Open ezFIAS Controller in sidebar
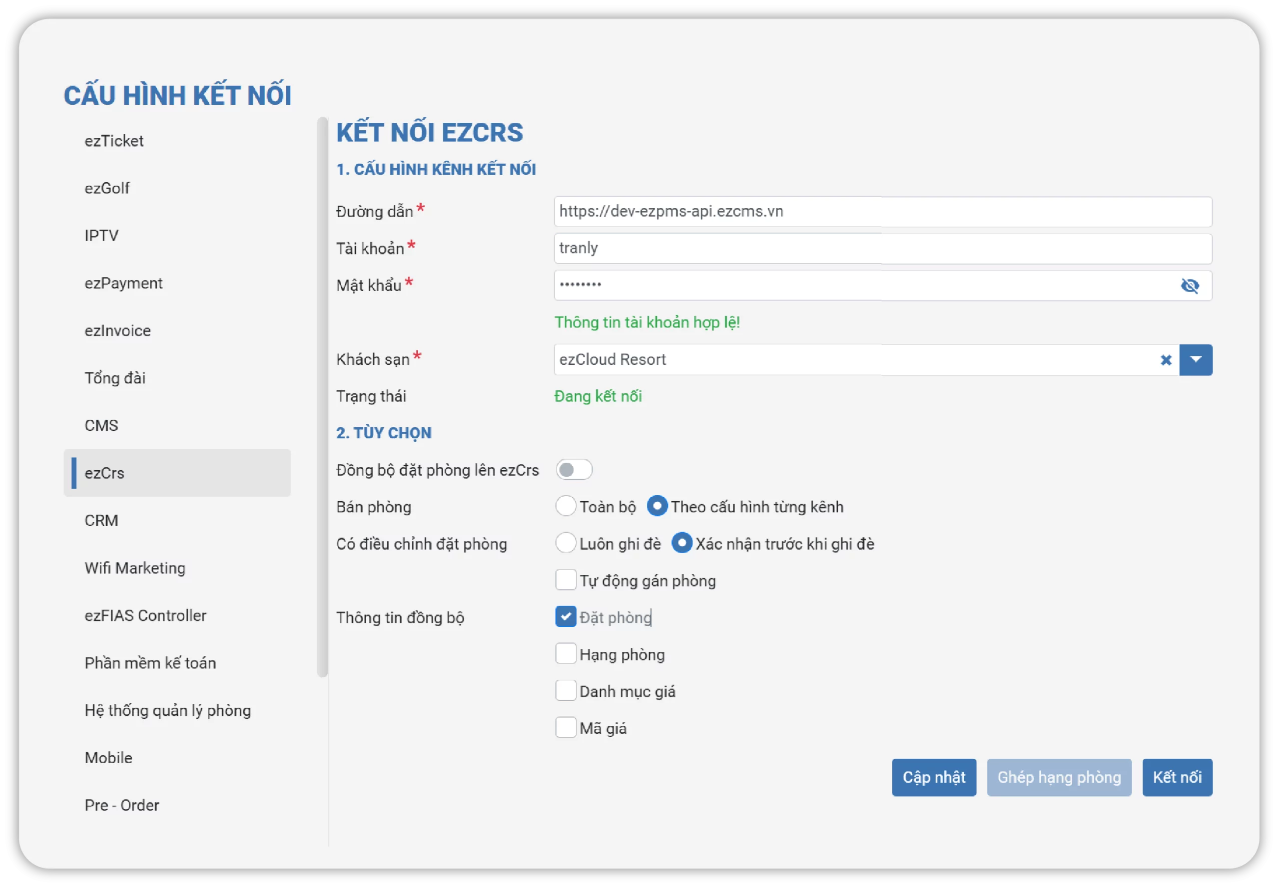 pos(177,615)
